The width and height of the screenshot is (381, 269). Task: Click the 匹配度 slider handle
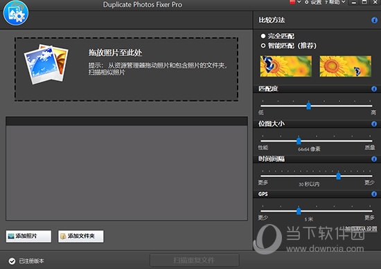308,106
